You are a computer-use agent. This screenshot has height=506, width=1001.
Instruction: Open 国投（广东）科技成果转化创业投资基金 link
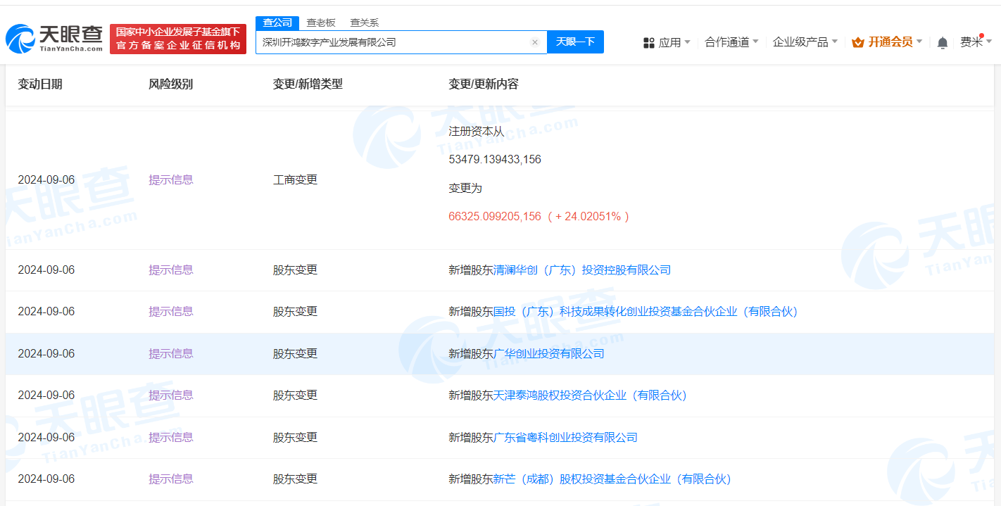point(646,311)
